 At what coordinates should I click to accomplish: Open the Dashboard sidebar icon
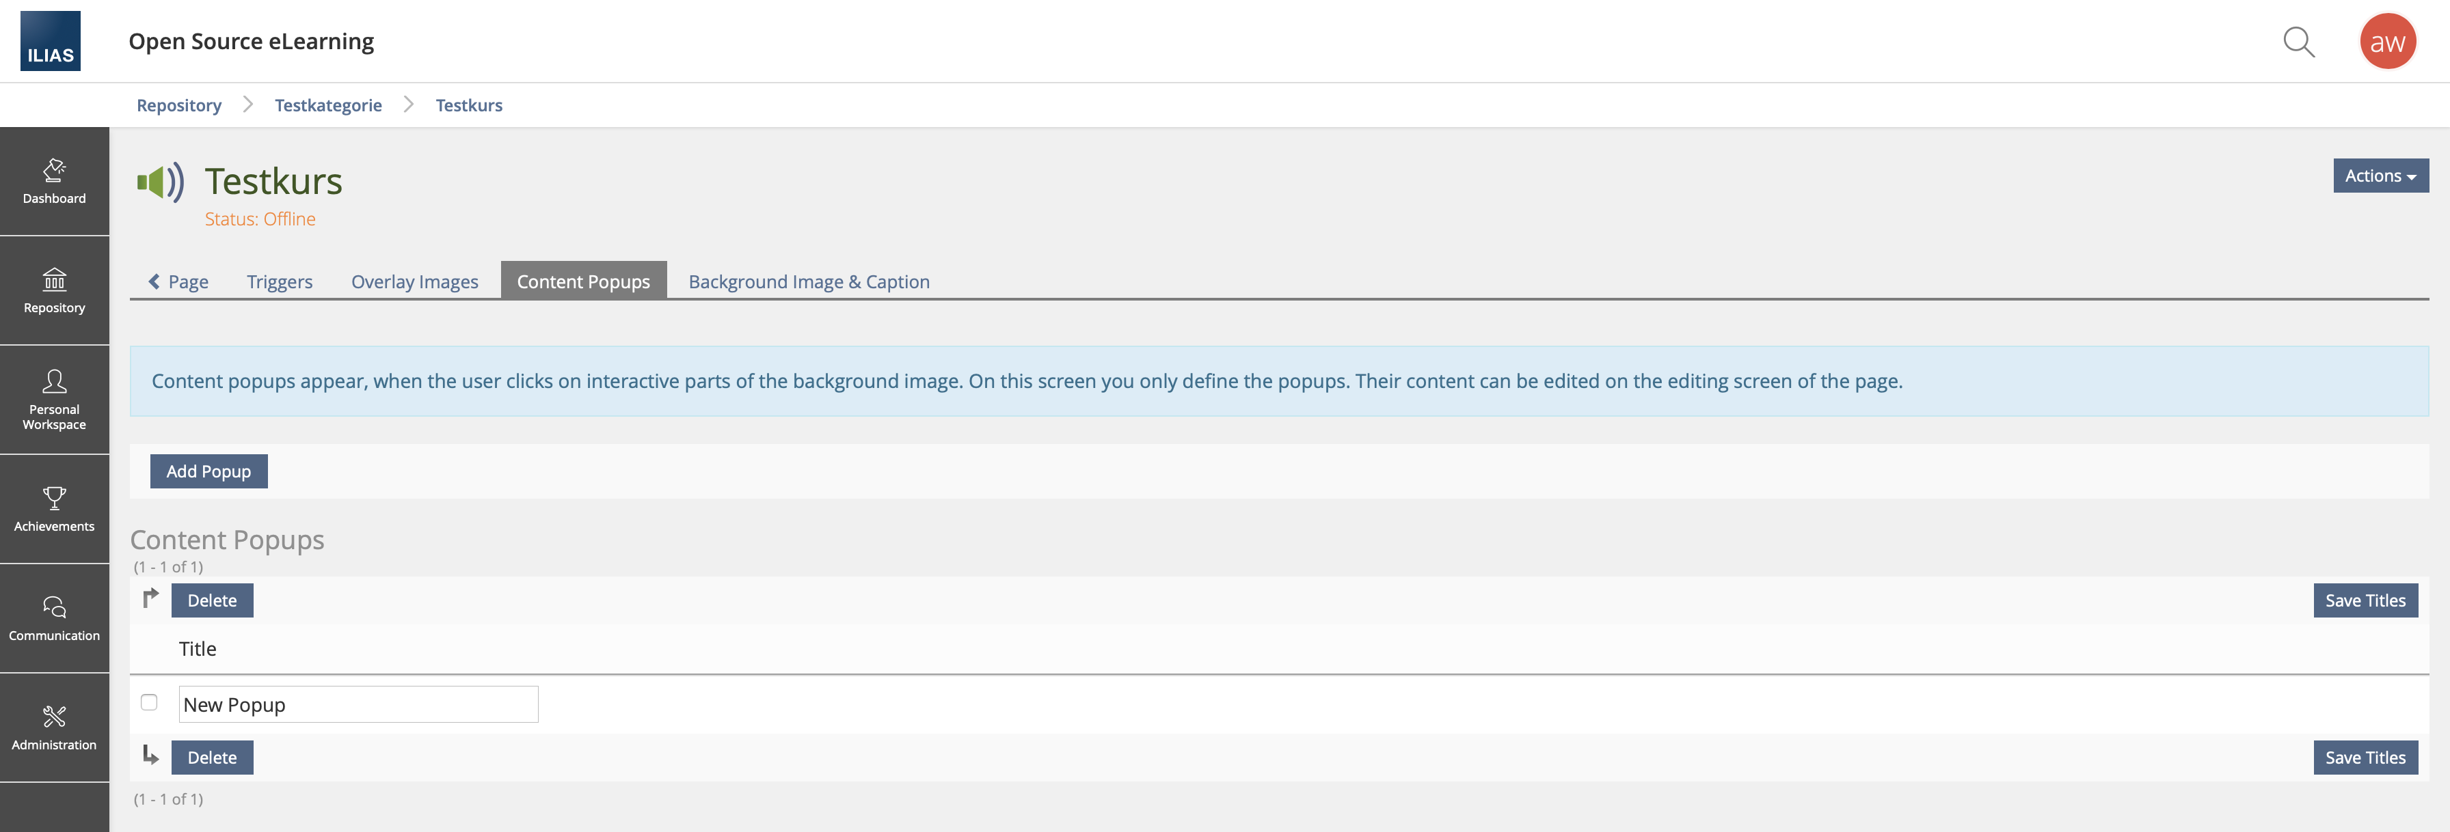click(x=54, y=180)
